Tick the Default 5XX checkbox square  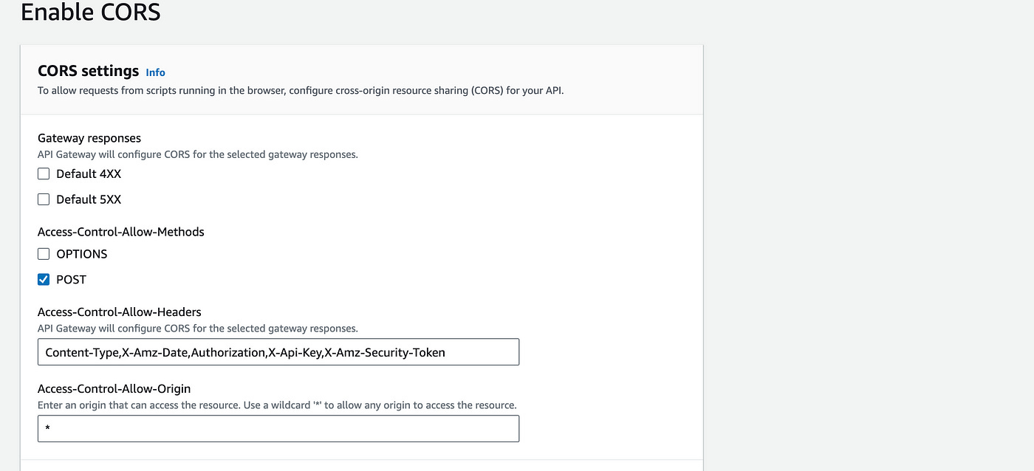click(x=44, y=199)
